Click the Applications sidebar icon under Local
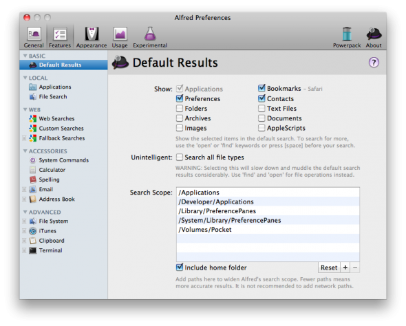406x326 pixels. point(32,87)
